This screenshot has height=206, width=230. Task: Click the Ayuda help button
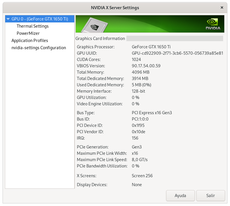(180, 196)
